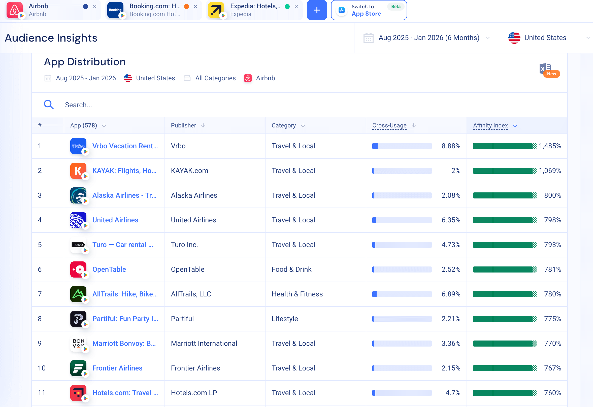
Task: Open Partiful: Fun Party link
Action: (125, 319)
